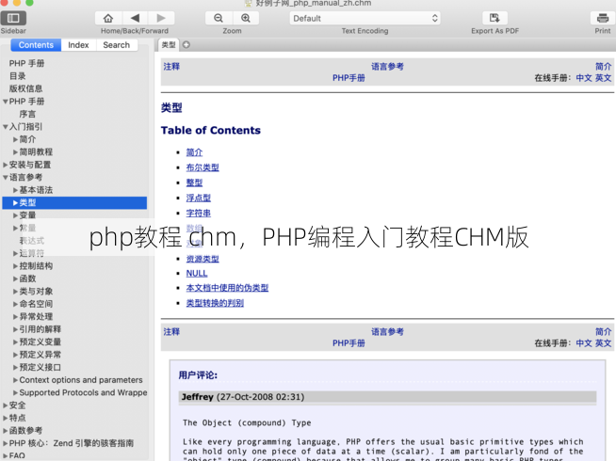Open the 资源类型 link
This screenshot has width=616, height=461.
(203, 259)
